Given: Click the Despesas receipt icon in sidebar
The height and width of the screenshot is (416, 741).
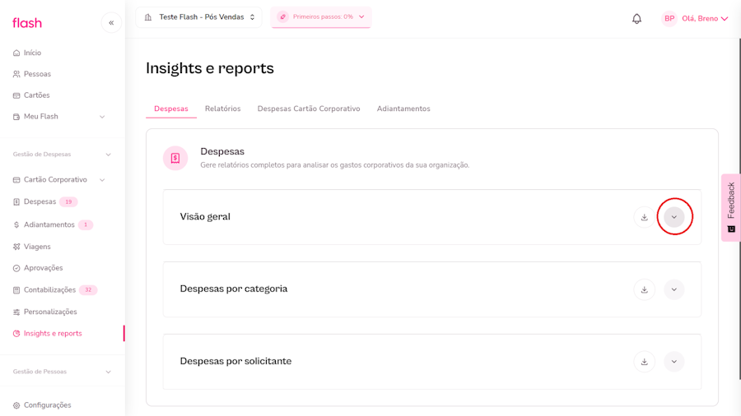Looking at the screenshot, I should pos(16,202).
